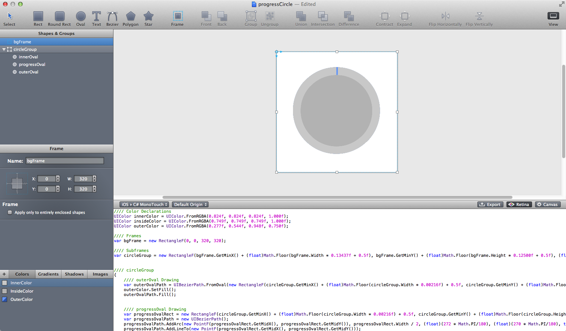This screenshot has width=566, height=331.
Task: Apply the Difference boolean operation
Action: click(349, 19)
